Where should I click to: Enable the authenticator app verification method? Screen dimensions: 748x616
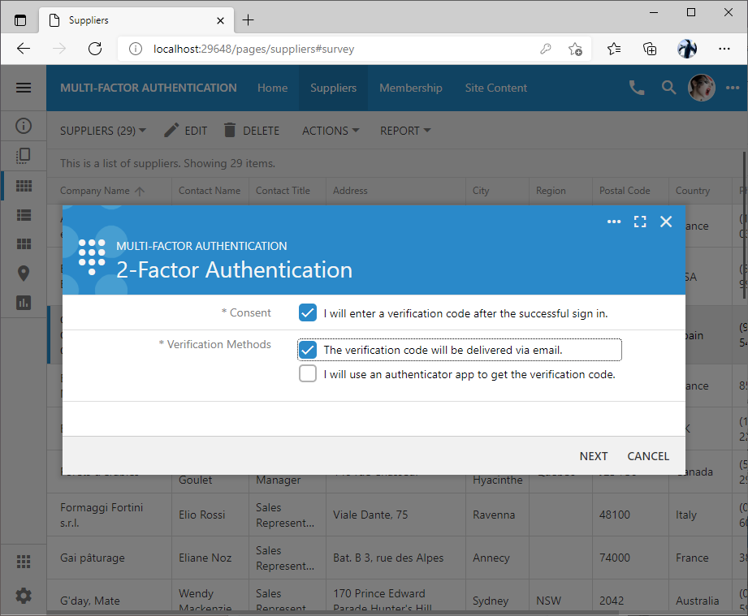click(x=306, y=374)
